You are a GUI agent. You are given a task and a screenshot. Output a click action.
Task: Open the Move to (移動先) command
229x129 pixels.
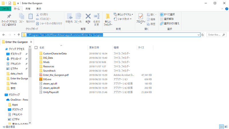point(69,18)
